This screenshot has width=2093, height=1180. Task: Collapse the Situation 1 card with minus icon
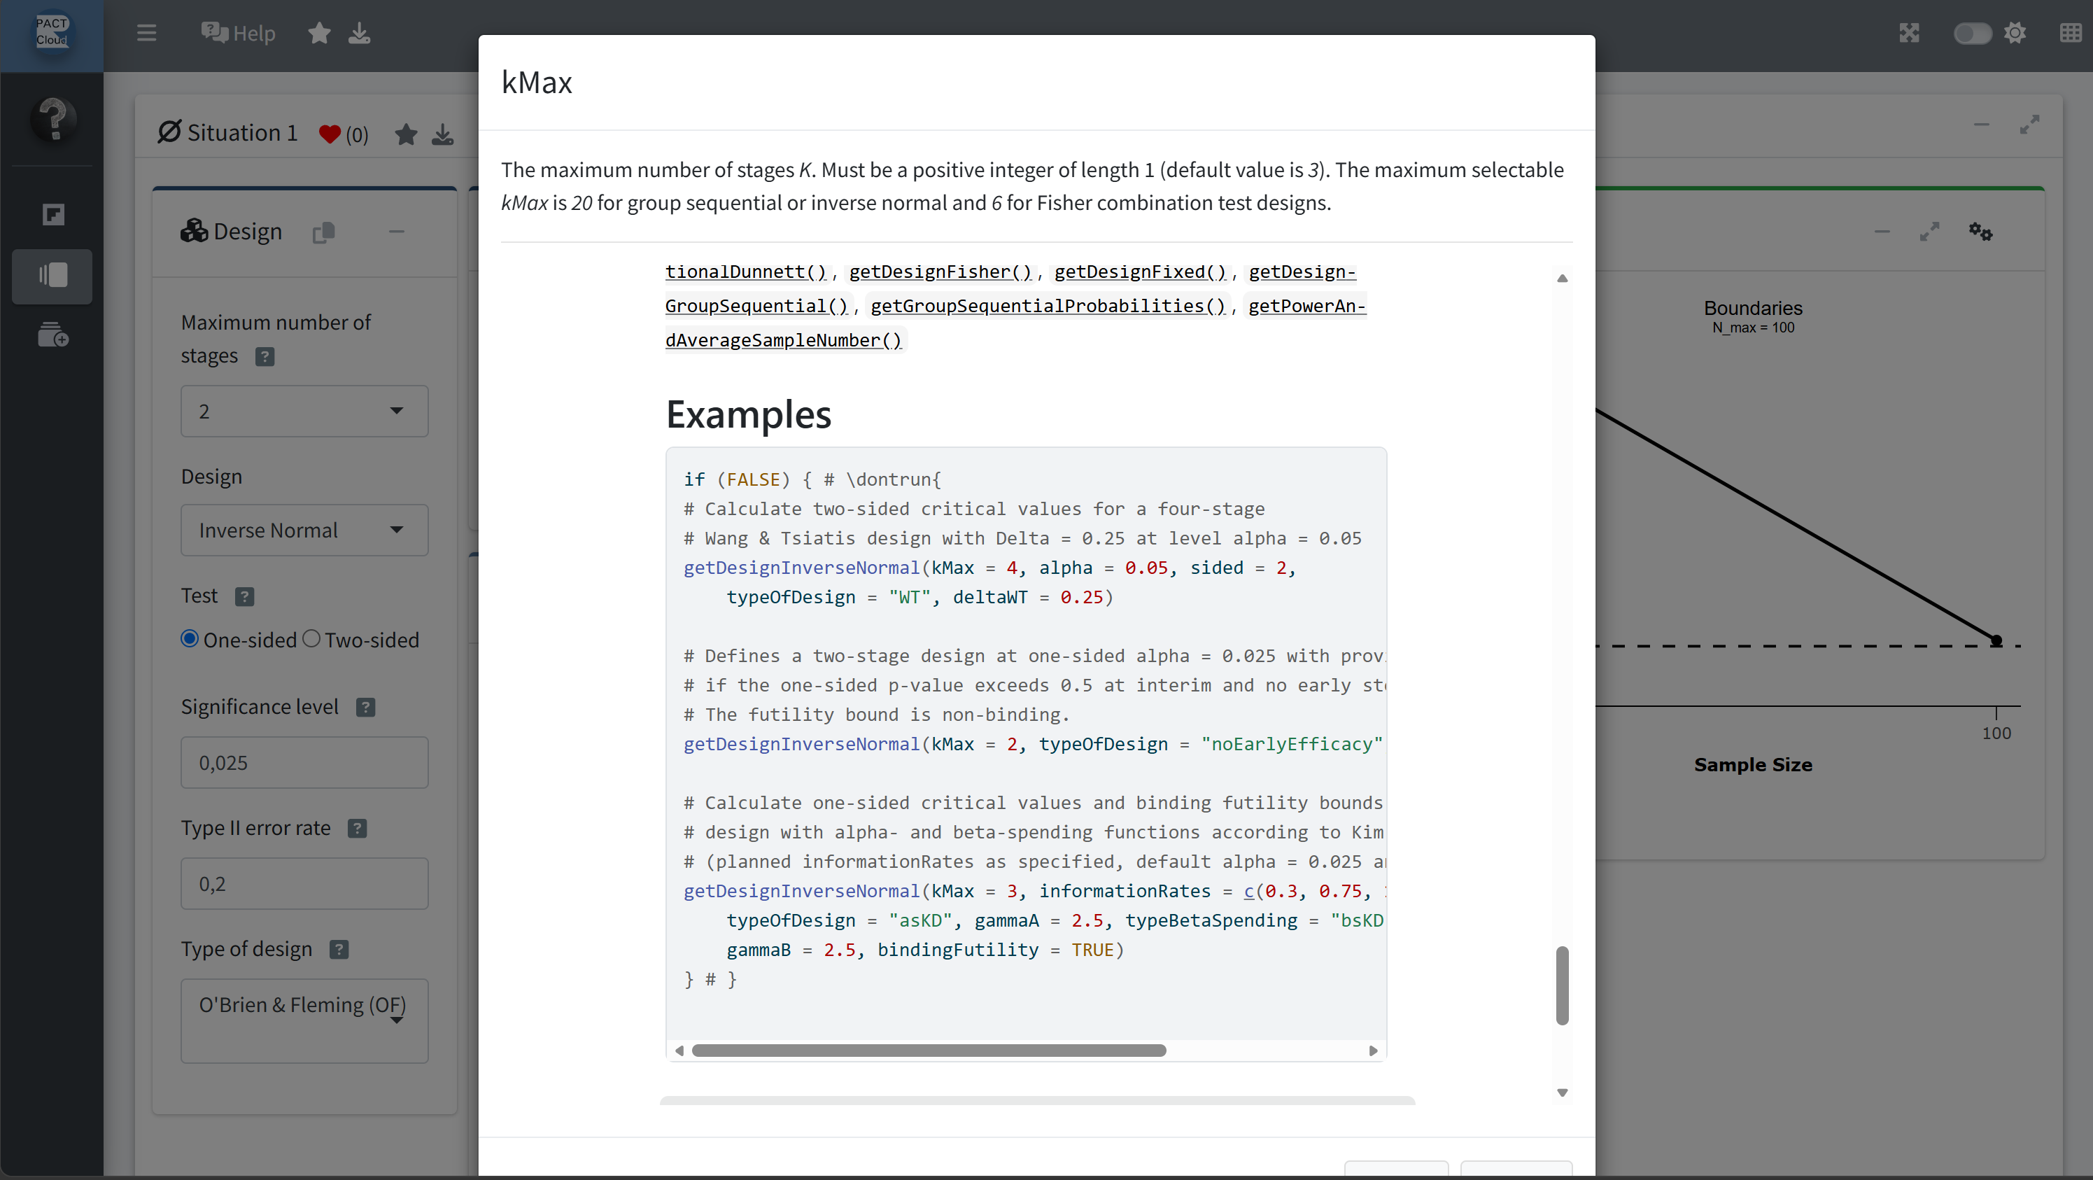tap(1982, 125)
